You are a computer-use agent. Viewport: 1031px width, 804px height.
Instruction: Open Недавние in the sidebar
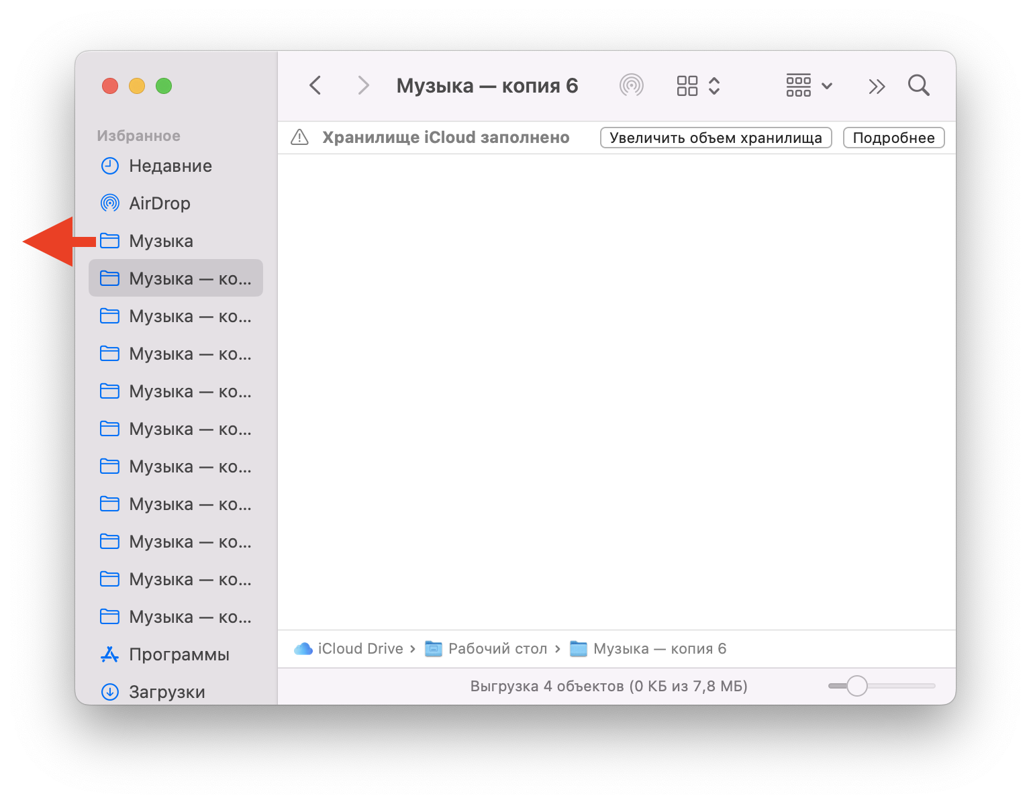[176, 166]
